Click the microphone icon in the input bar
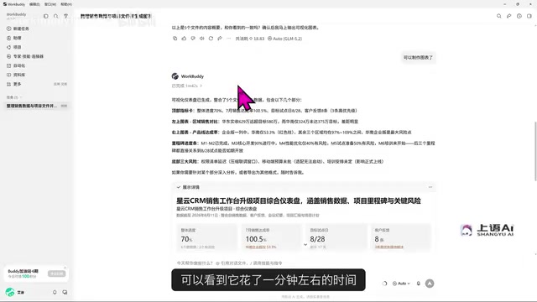 click(x=418, y=284)
